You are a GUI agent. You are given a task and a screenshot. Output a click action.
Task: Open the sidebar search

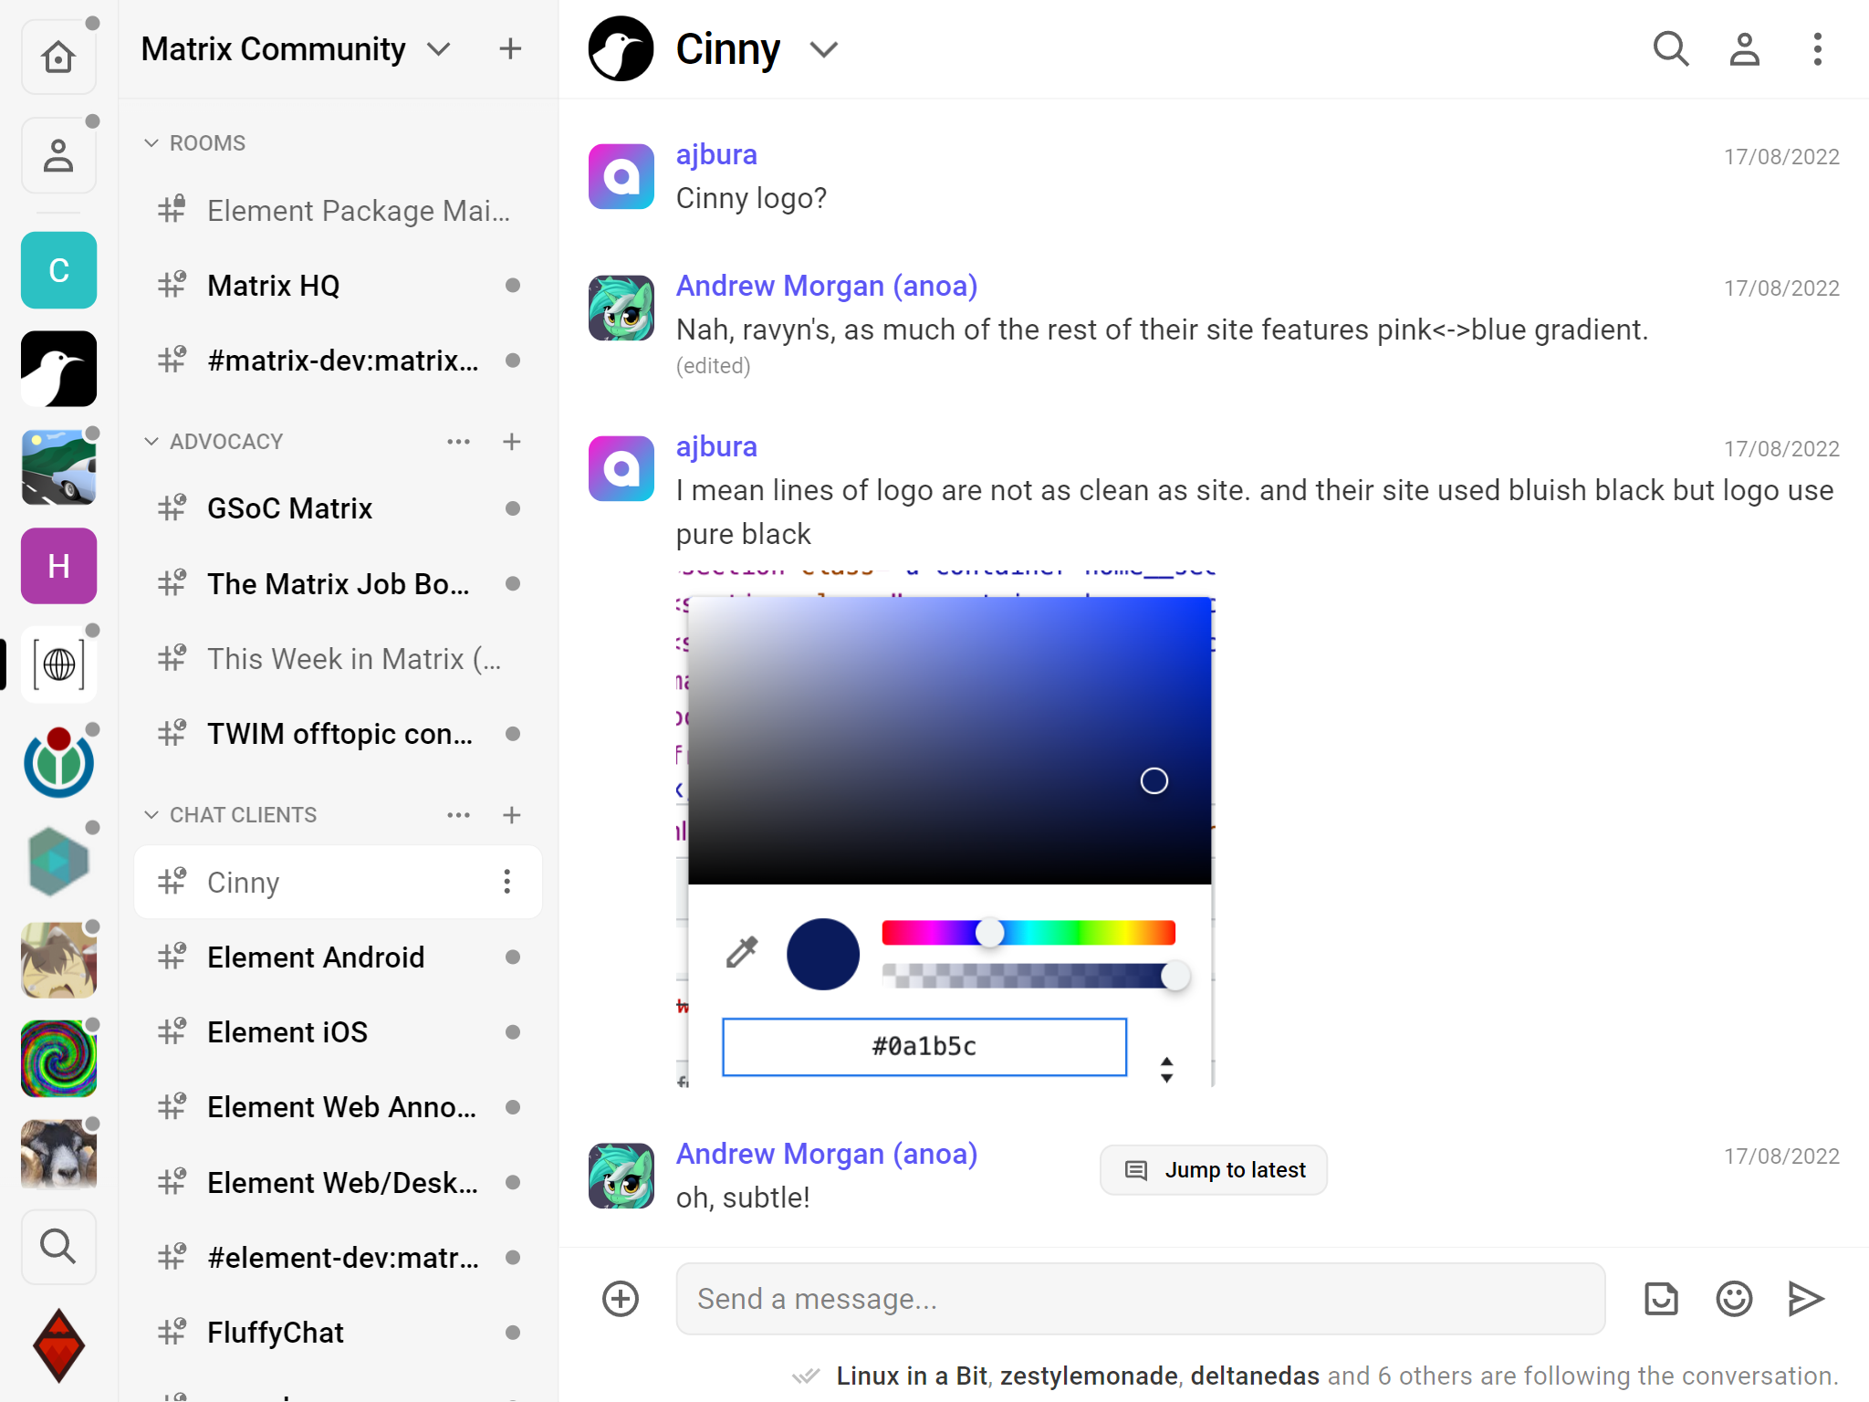coord(57,1246)
